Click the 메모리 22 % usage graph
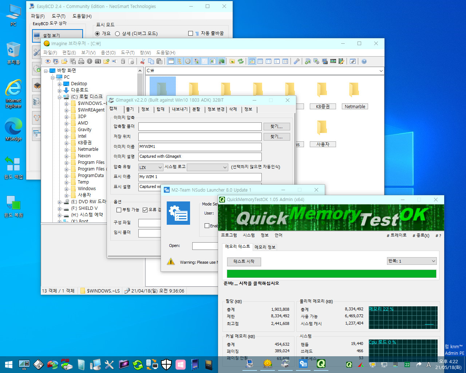466x373 pixels. tap(403, 317)
